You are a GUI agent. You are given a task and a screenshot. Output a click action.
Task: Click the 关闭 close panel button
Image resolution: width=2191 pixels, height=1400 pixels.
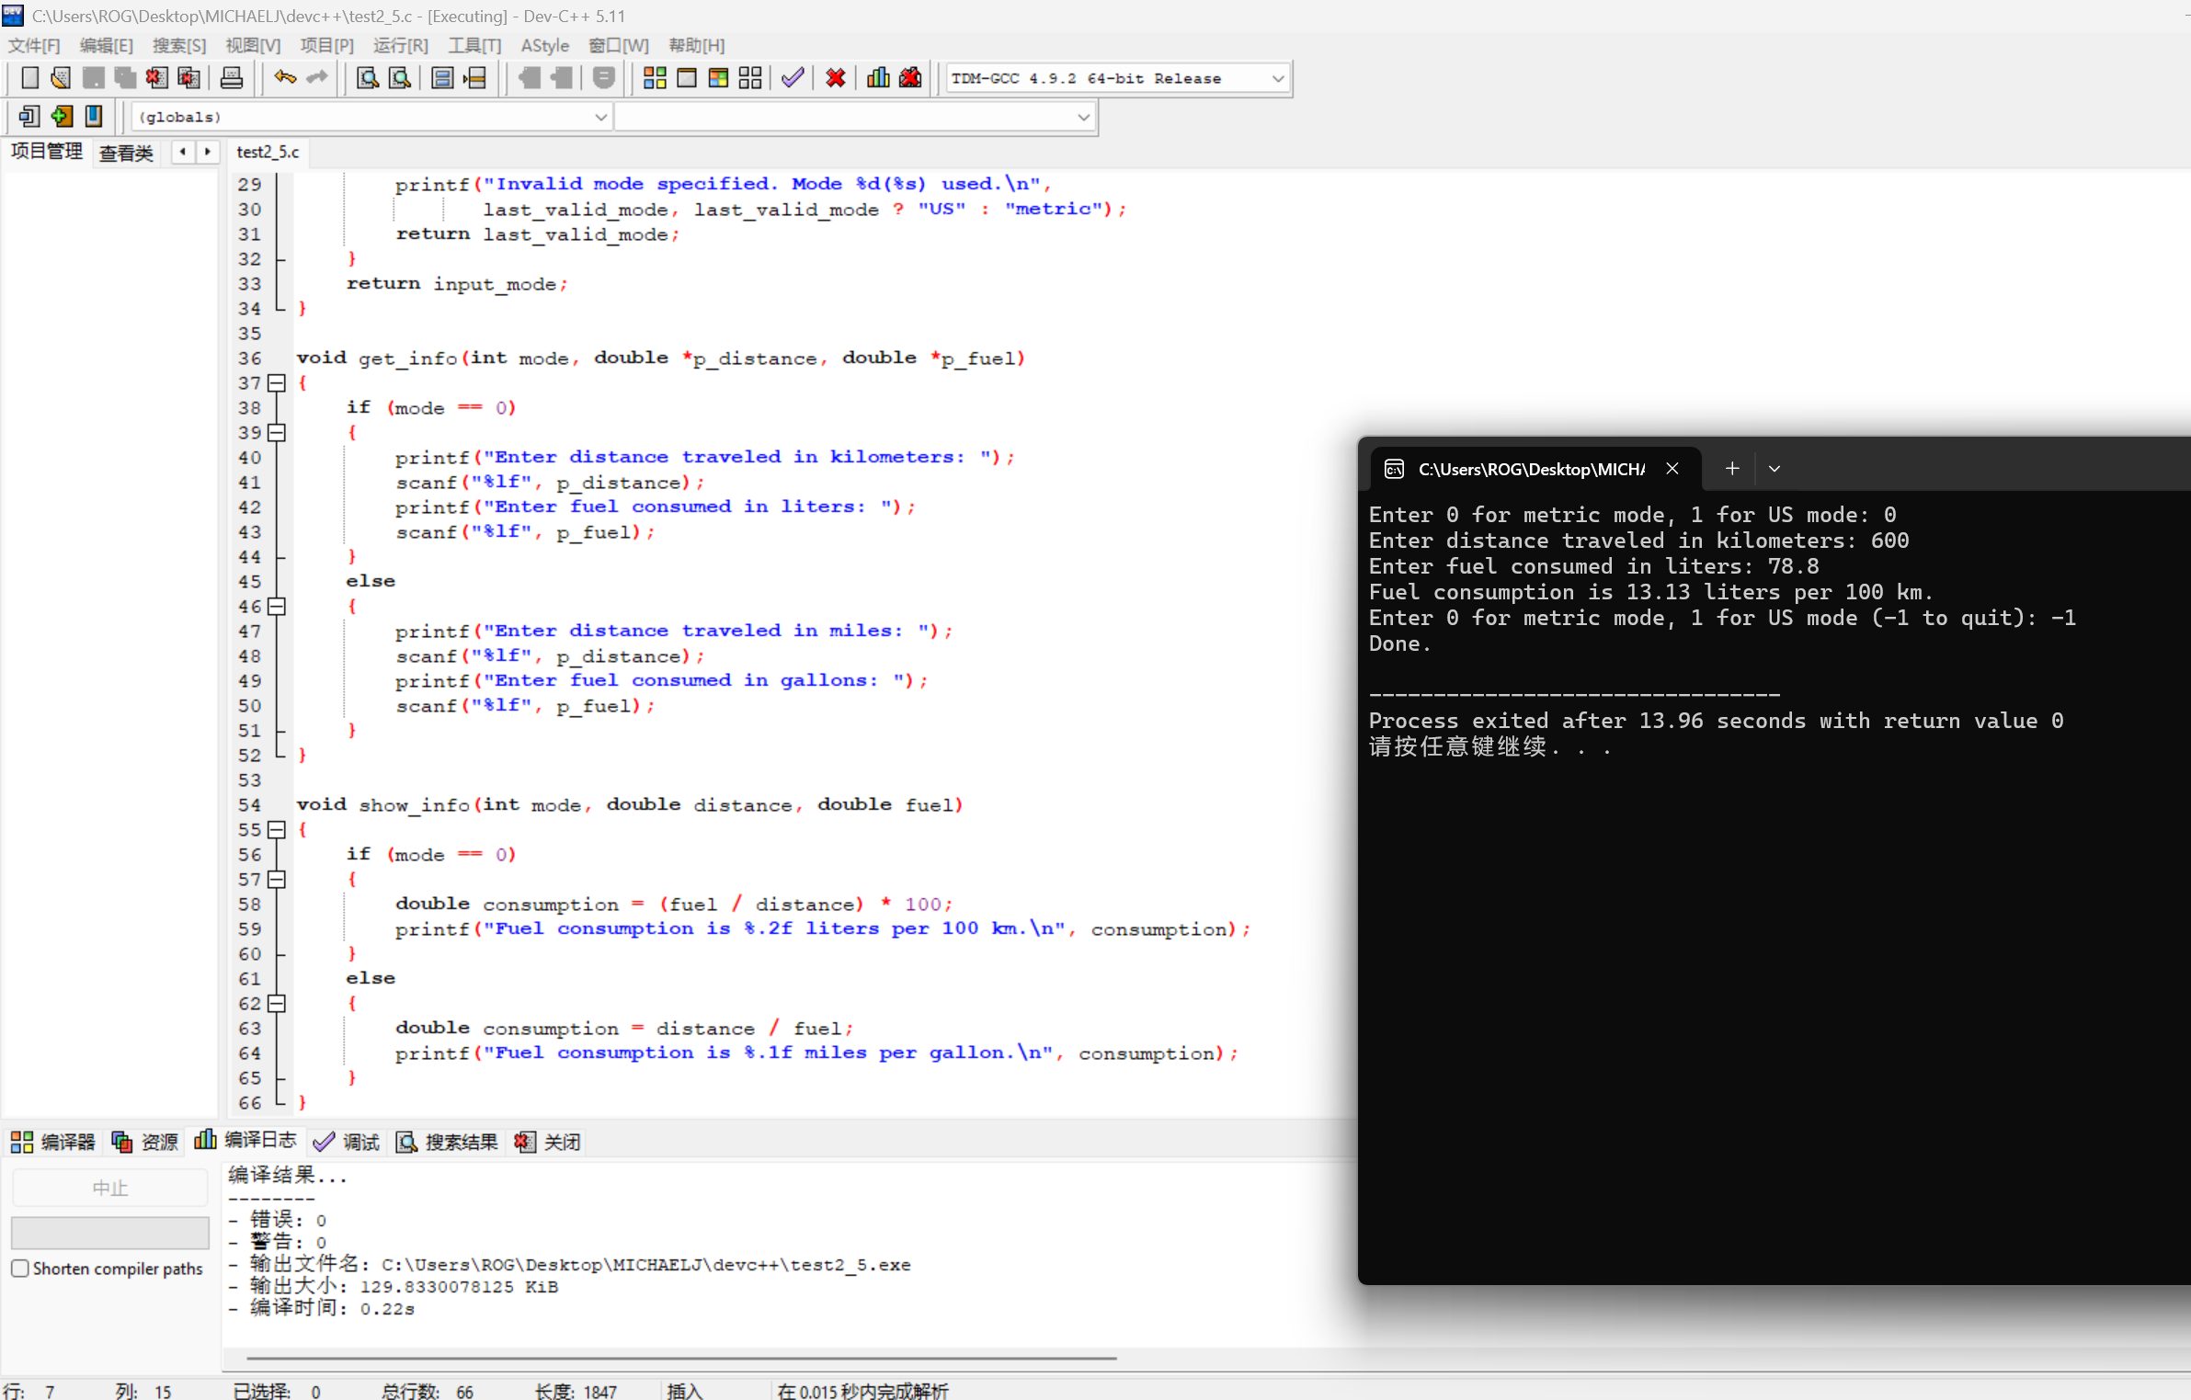pos(549,1142)
